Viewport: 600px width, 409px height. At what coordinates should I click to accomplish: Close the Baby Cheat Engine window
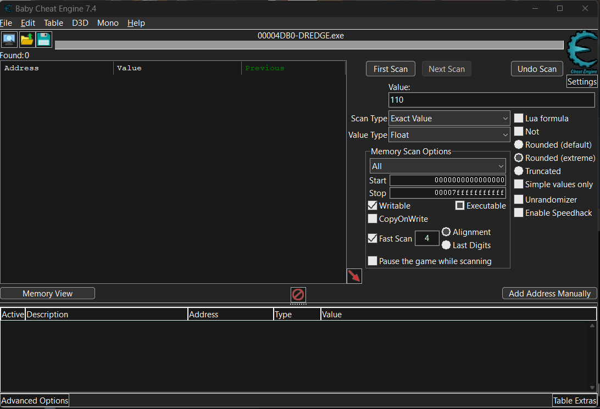pyautogui.click(x=585, y=8)
